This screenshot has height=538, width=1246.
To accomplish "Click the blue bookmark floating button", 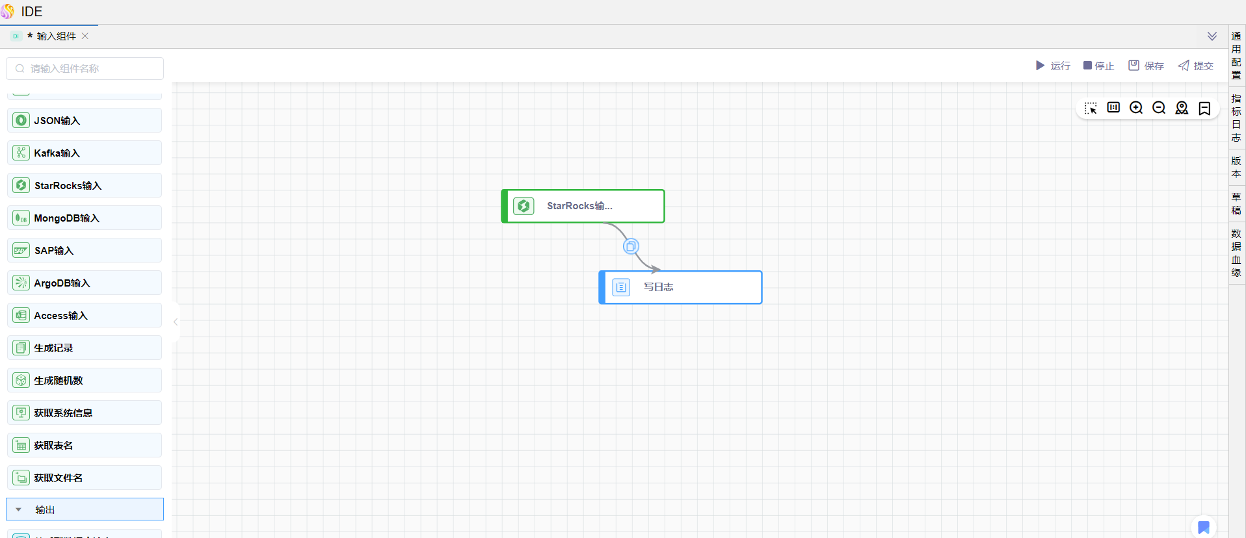I will 1204,527.
